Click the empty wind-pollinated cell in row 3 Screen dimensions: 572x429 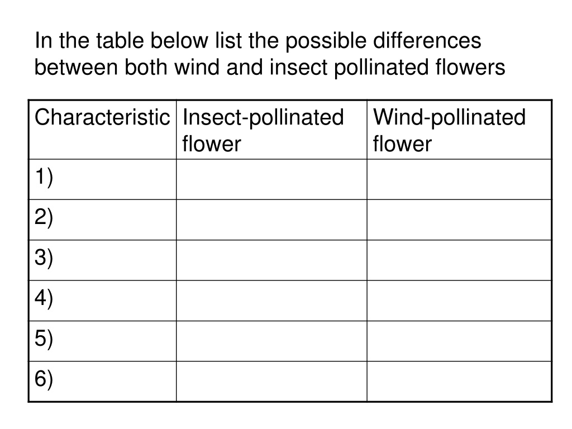click(x=459, y=260)
